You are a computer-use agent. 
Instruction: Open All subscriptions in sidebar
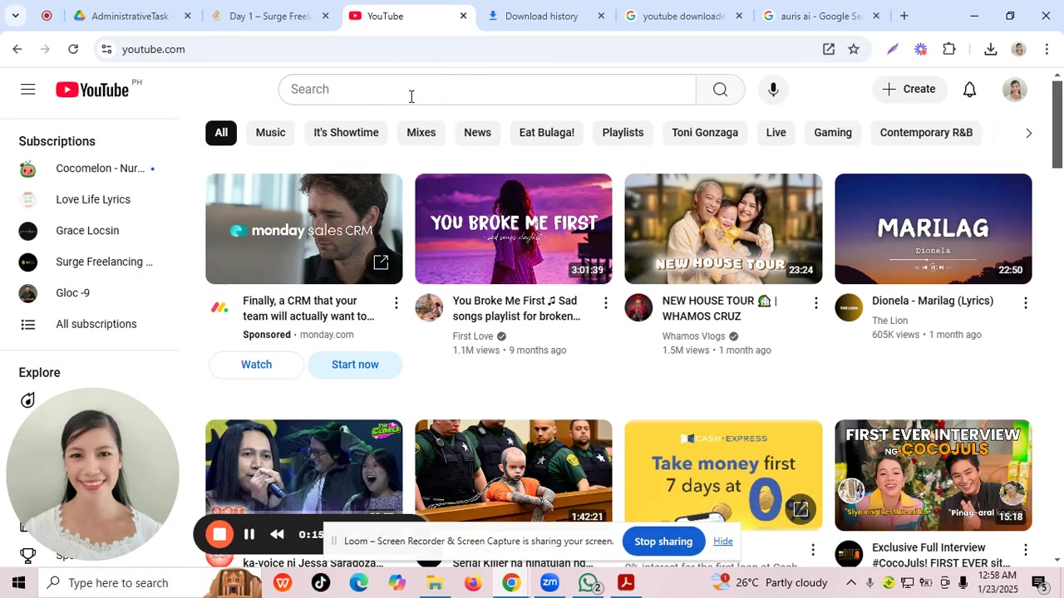pos(90,325)
